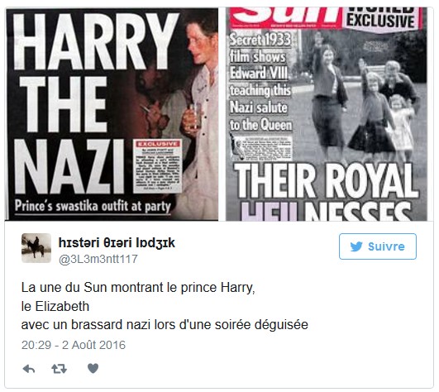Follow the account via Suivre button
439x392 pixels.
coord(378,246)
